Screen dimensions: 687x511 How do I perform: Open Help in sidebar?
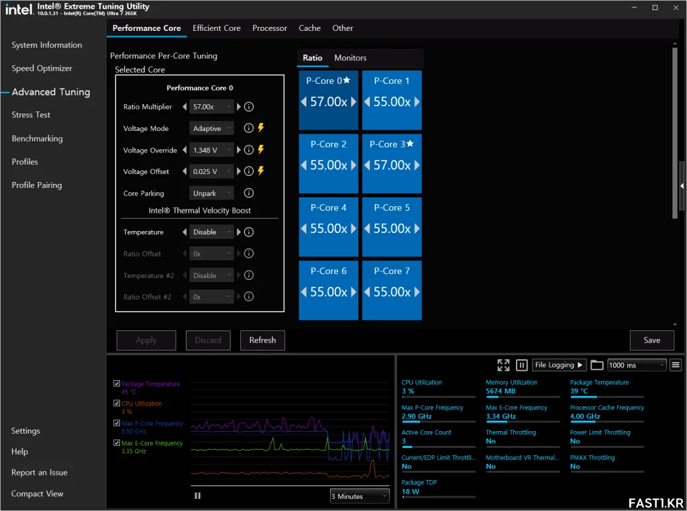[x=19, y=451]
